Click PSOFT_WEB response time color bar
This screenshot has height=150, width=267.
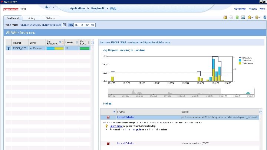(55, 49)
